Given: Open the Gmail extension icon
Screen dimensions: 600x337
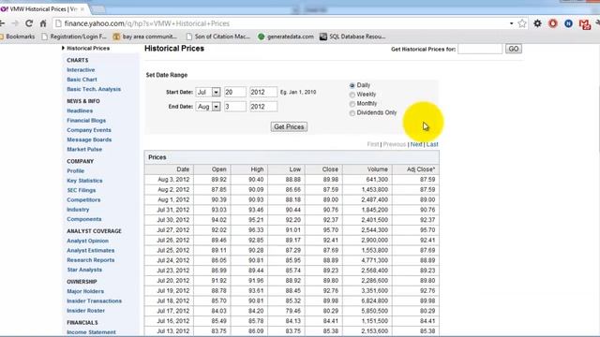Looking at the screenshot, I should (x=584, y=24).
